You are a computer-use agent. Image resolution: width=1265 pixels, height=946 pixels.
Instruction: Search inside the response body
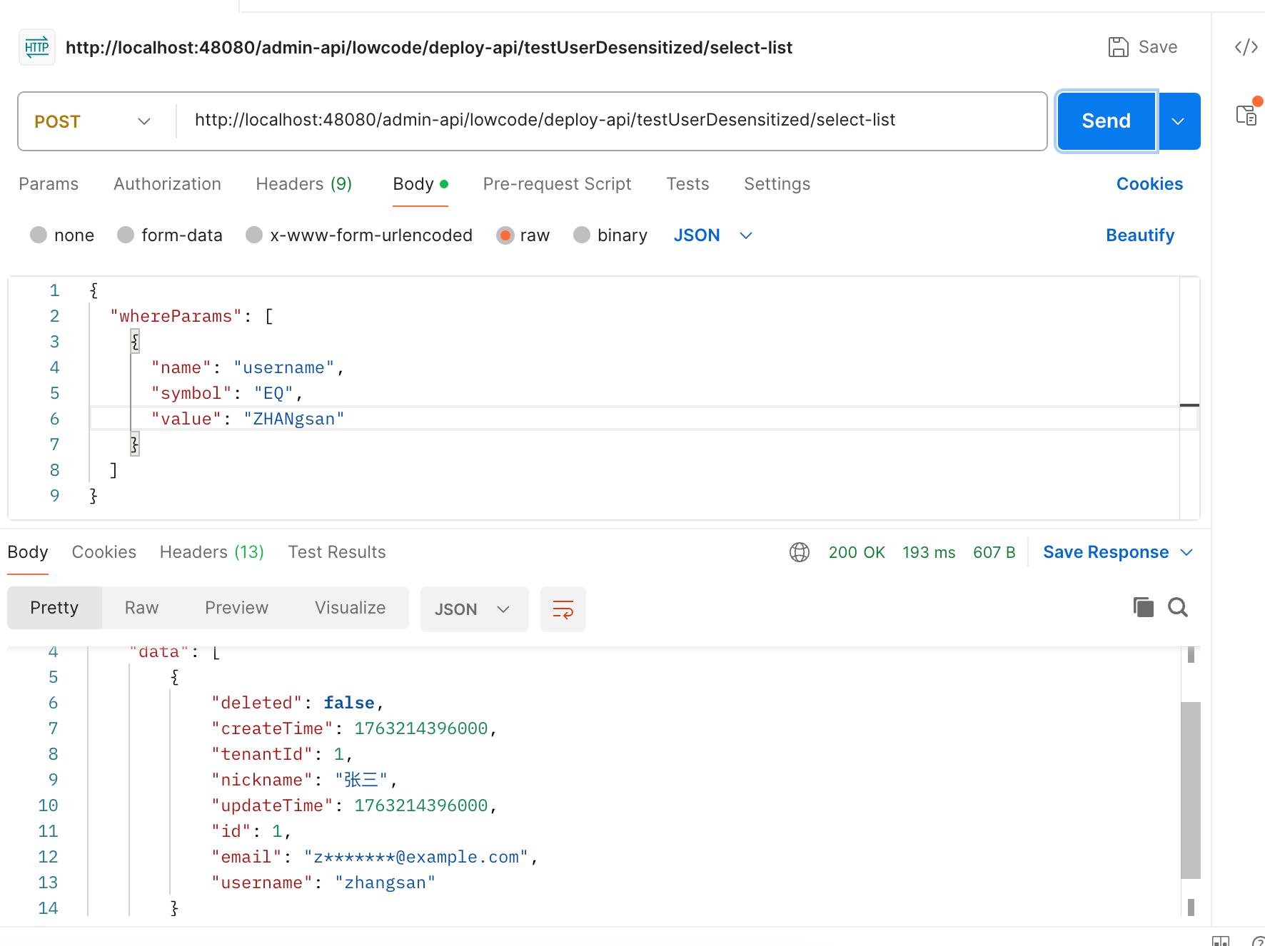click(1178, 607)
